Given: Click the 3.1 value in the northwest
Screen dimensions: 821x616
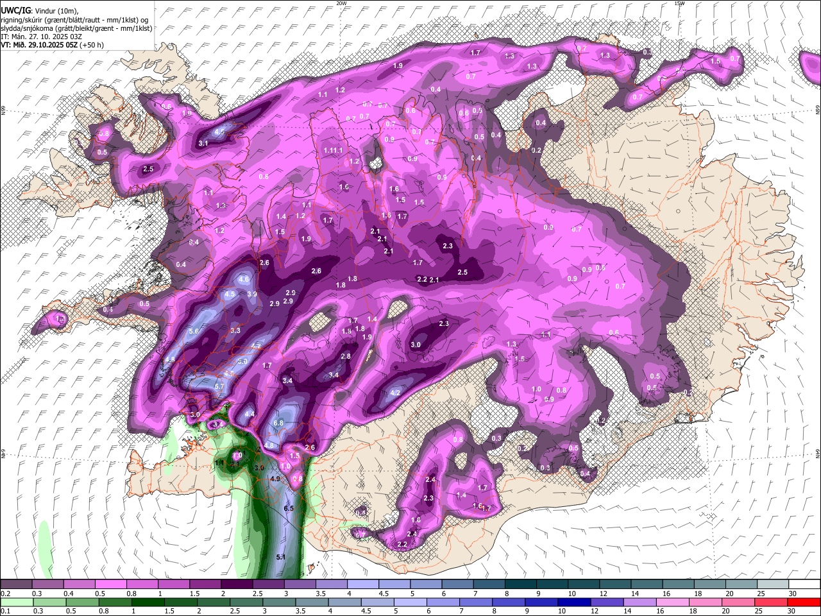Looking at the screenshot, I should 203,143.
